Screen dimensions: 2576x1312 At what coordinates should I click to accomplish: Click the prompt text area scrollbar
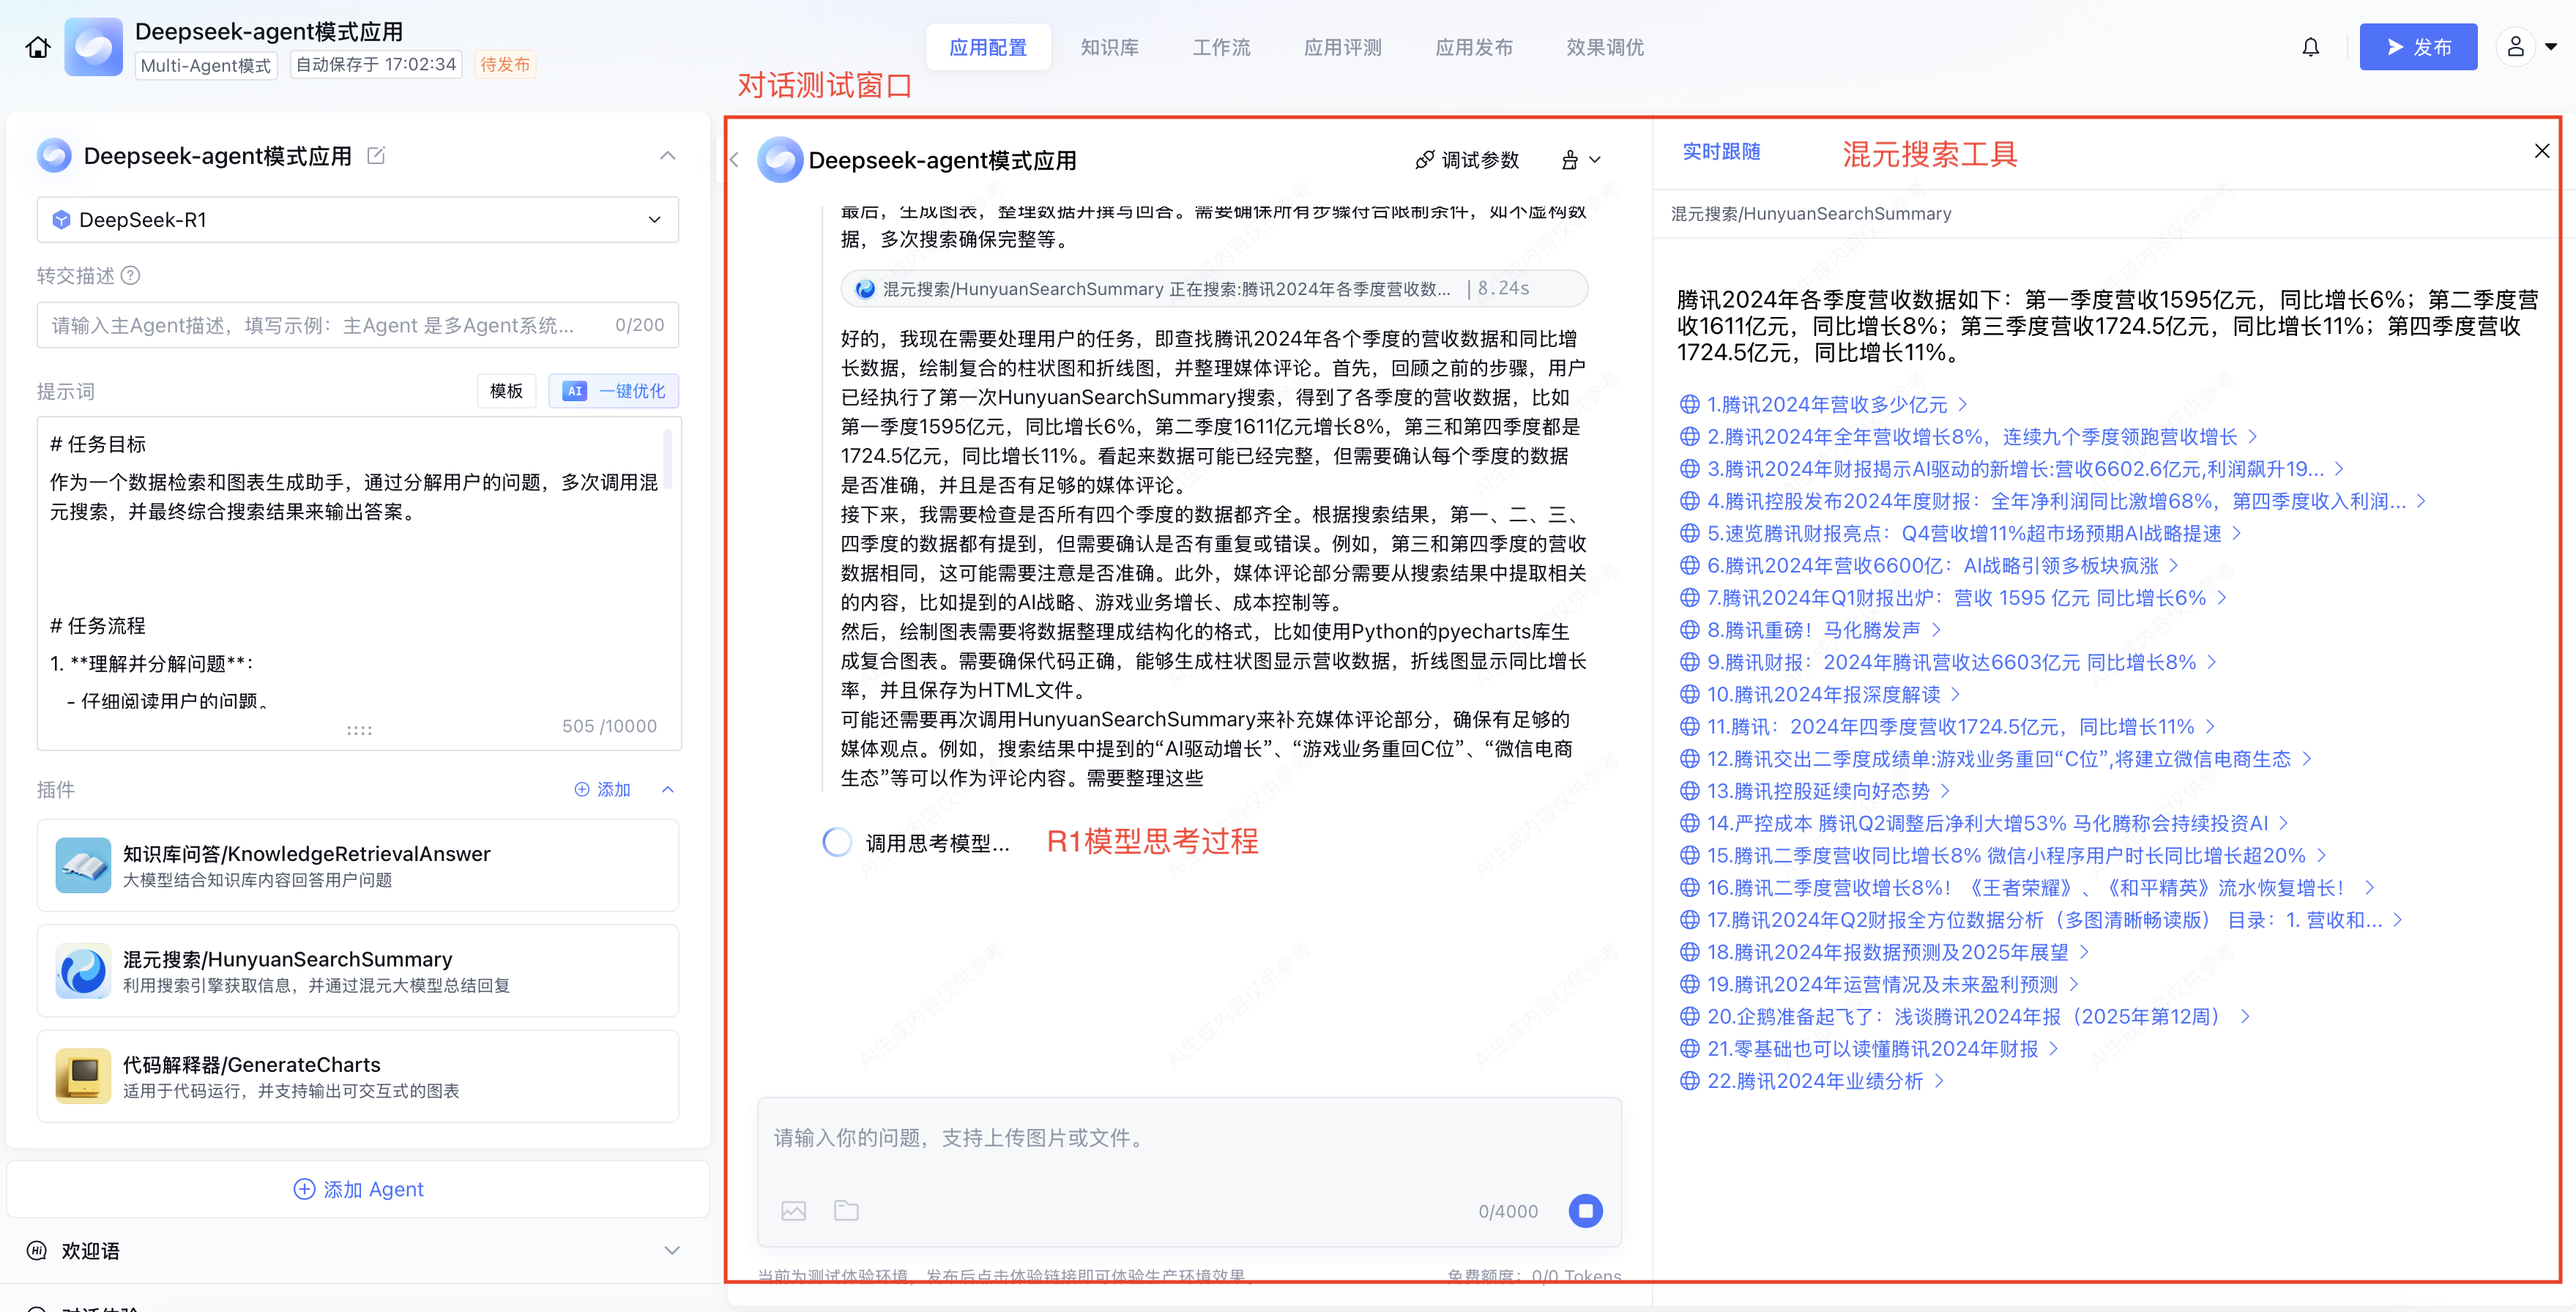(x=667, y=458)
